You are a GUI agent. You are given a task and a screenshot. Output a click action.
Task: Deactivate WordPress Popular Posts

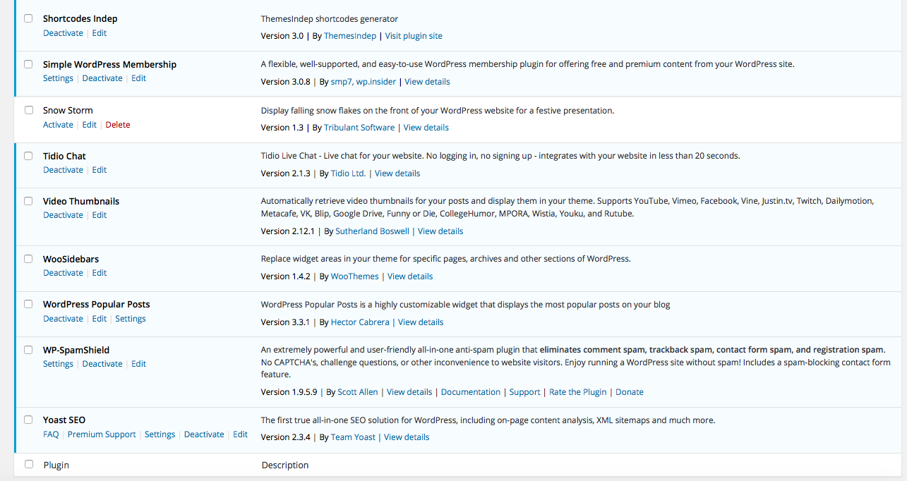coord(63,319)
